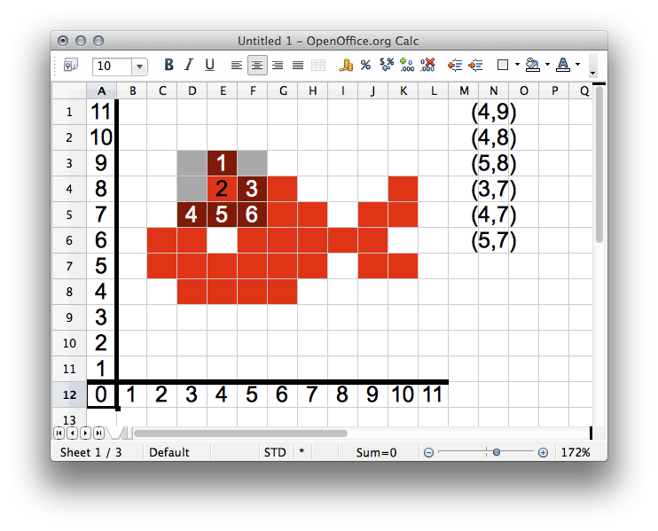
Task: Select column A header
Action: (x=102, y=90)
